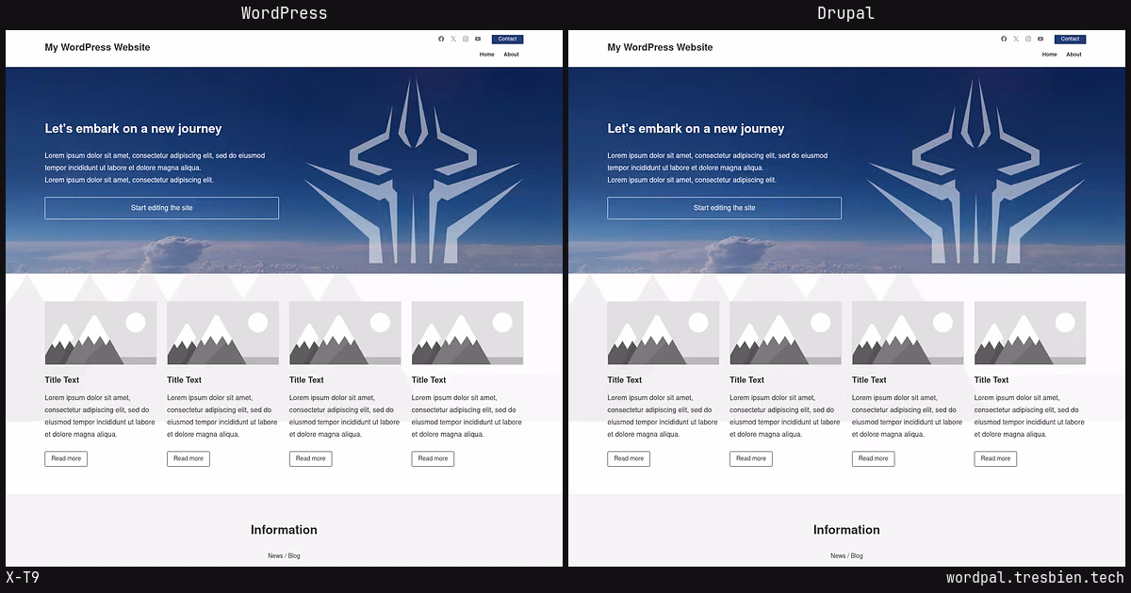Click News / Blog link in WordPress pane
Image resolution: width=1131 pixels, height=593 pixels.
[284, 556]
